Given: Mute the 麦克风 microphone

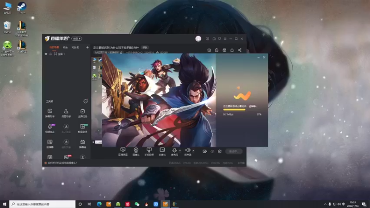Looking at the screenshot, I should coord(174,152).
